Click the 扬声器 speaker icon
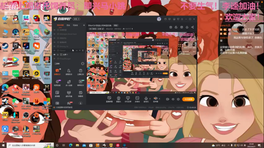The width and height of the screenshot is (264, 148). (x=155, y=98)
